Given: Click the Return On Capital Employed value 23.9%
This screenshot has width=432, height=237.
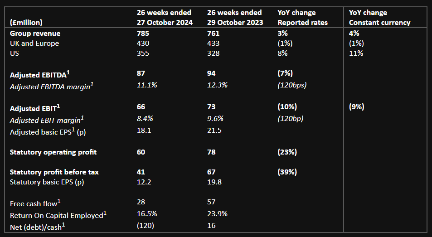Looking at the screenshot, I should pos(217,214).
